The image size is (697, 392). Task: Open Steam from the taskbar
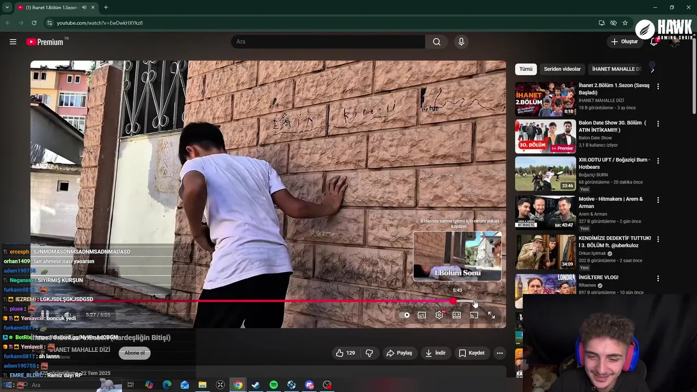(255, 385)
